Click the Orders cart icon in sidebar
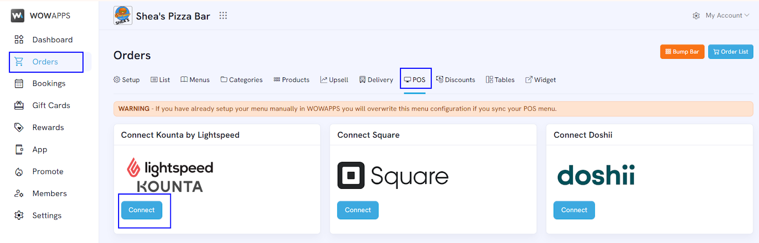 pyautogui.click(x=19, y=62)
